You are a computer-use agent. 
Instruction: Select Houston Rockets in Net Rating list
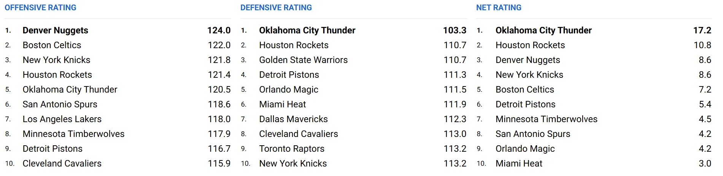530,45
